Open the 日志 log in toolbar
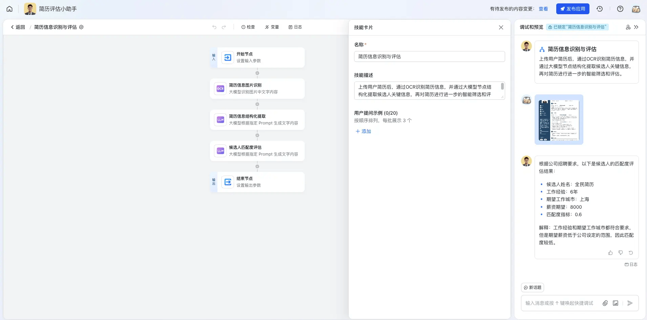647x320 pixels. [295, 27]
